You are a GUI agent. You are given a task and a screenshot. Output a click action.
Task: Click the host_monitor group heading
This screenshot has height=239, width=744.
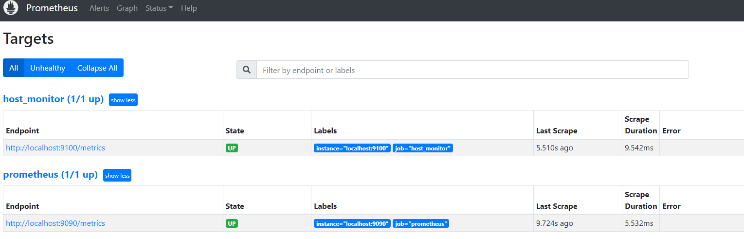coord(54,99)
